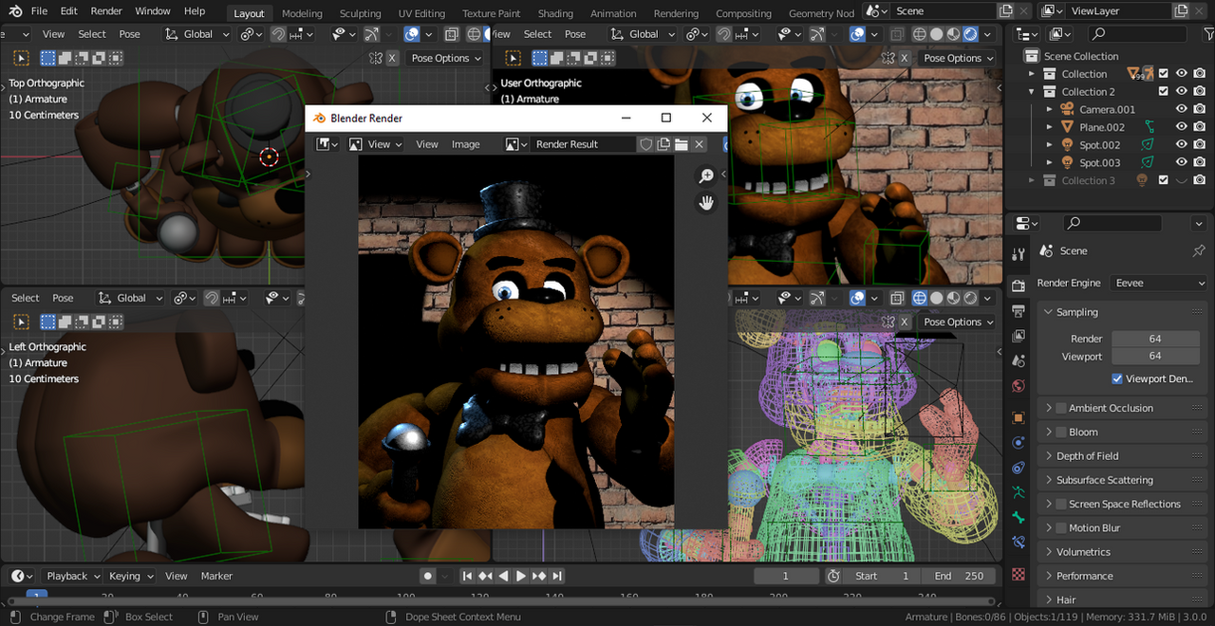Expand Plane.002 in the outliner
The width and height of the screenshot is (1215, 626).
1049,127
